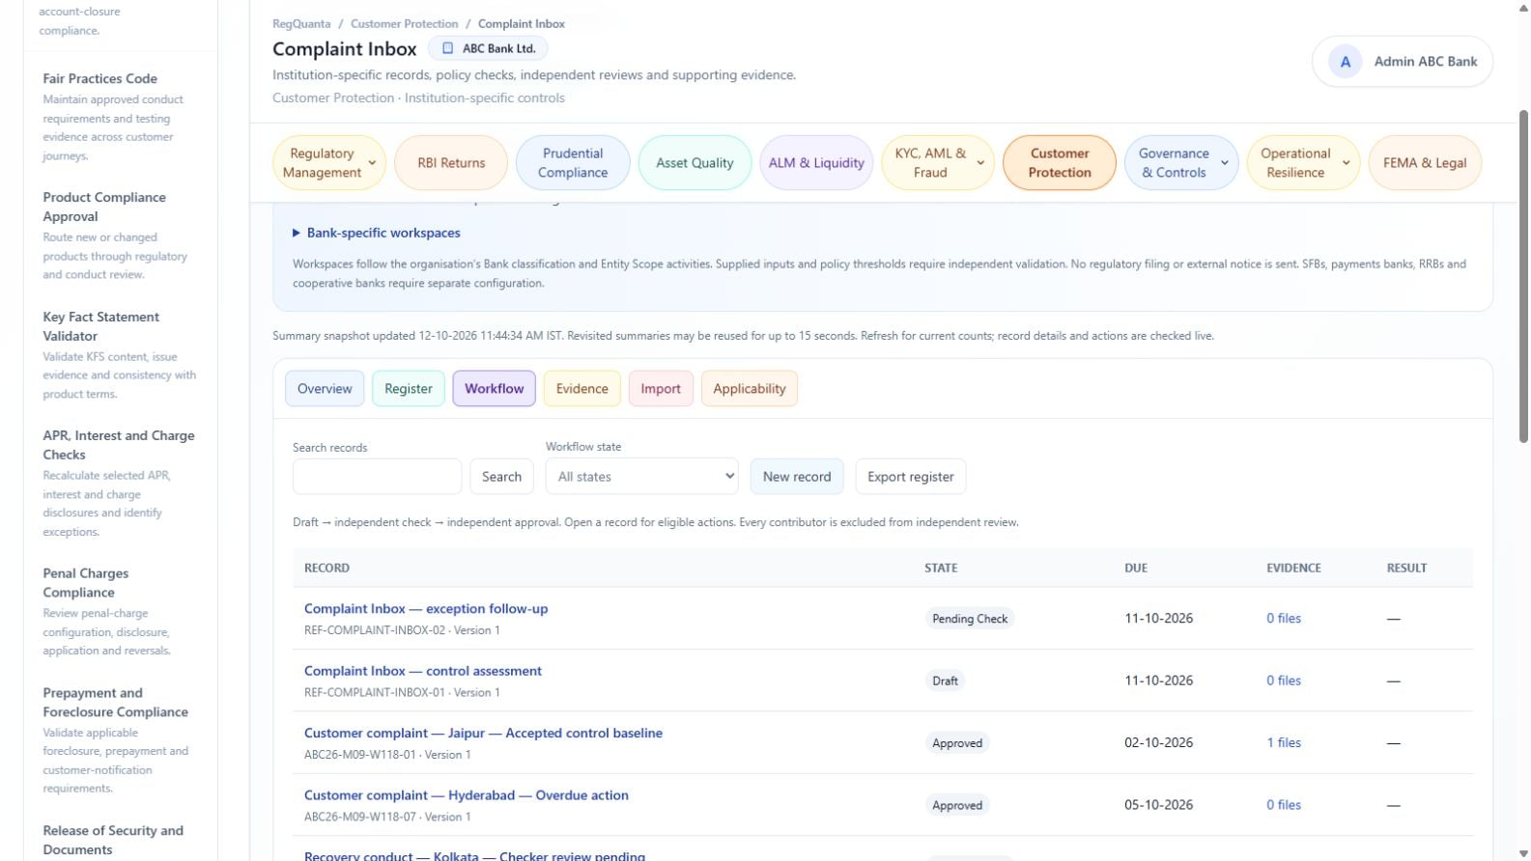Open the Applicability tab
Screen dimensions: 1531x861
(x=750, y=389)
